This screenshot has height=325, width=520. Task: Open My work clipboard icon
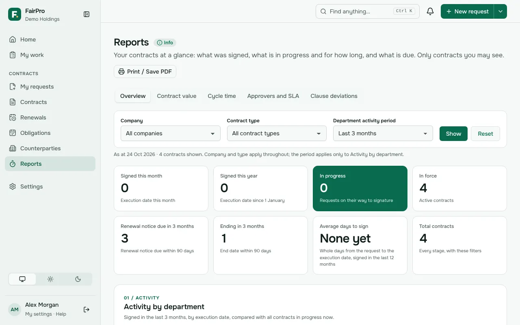(13, 55)
